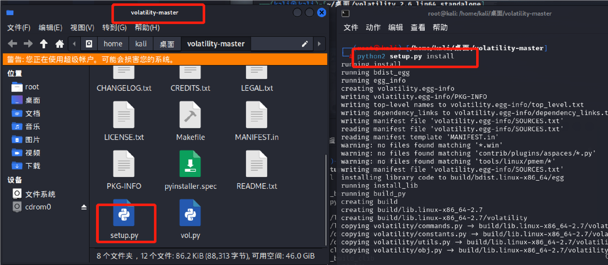Open 文件(F) menu in file manager
The width and height of the screenshot is (608, 265).
point(19,28)
